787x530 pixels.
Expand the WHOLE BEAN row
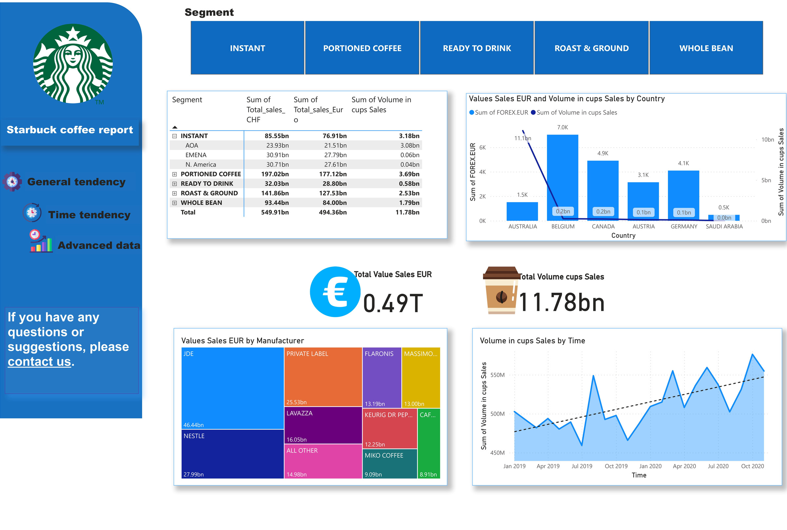point(175,203)
